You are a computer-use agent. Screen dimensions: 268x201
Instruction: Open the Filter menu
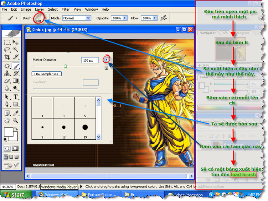coord(66,9)
